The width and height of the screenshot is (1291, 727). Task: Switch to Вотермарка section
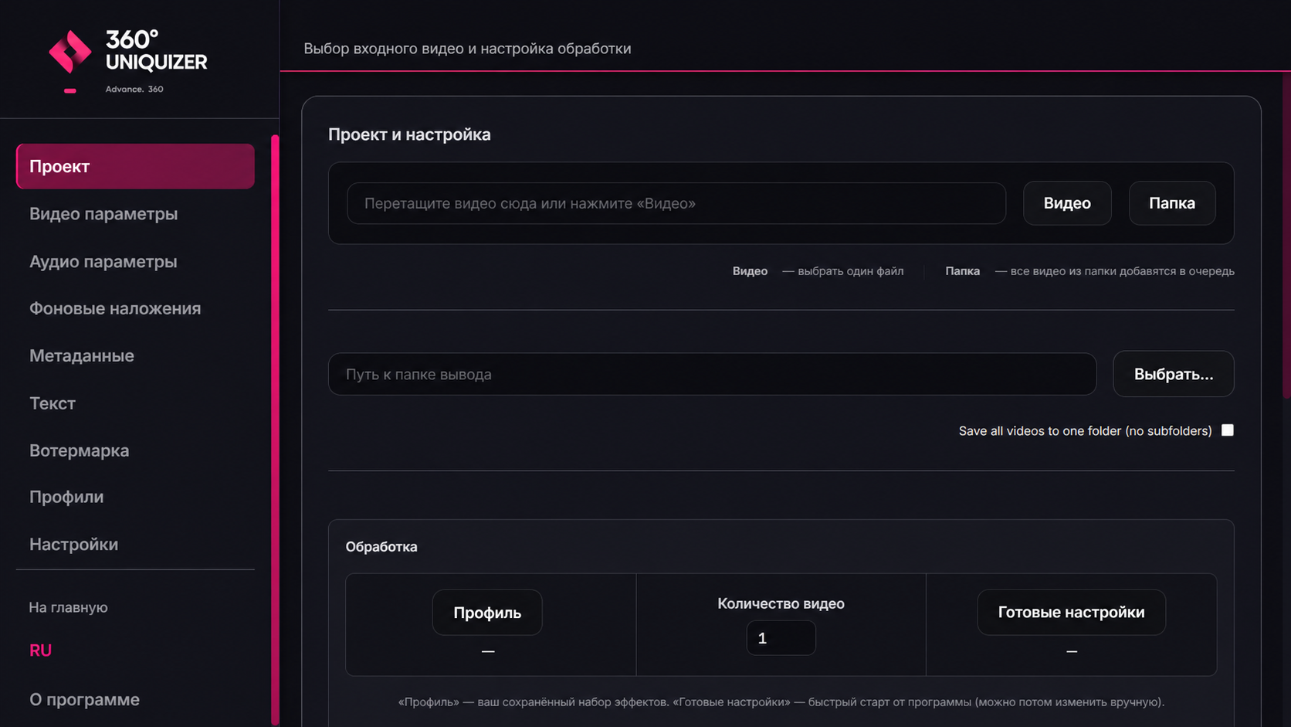(x=80, y=450)
